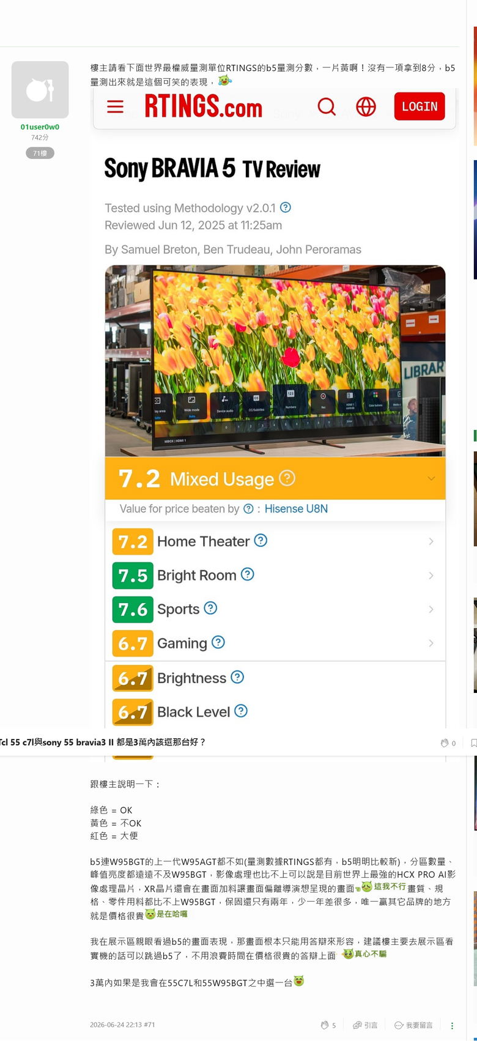Click the 7.6 Sports score badge
This screenshot has width=477, height=1041.
coord(133,610)
